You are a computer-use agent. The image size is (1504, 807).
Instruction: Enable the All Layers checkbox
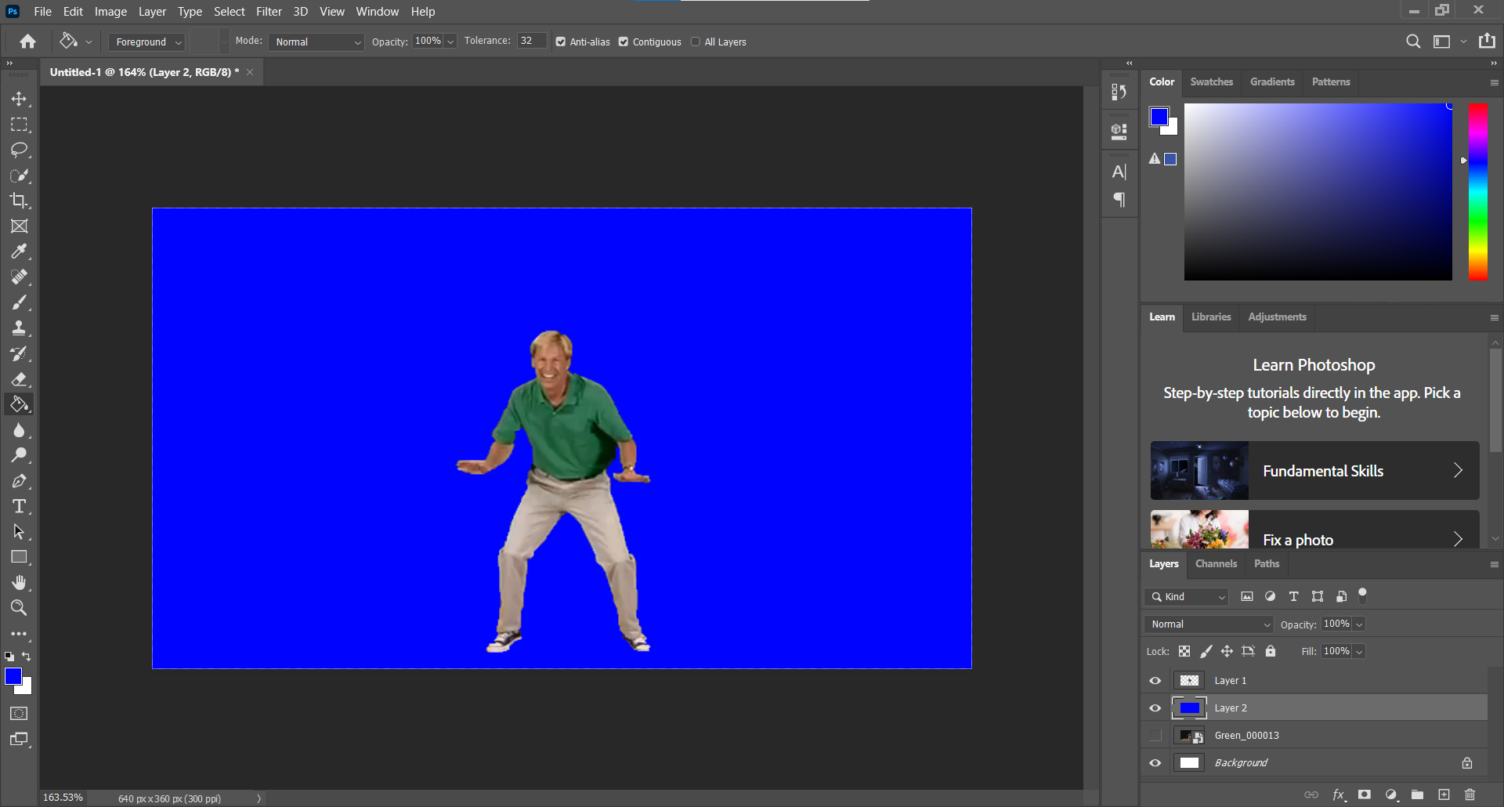[696, 42]
